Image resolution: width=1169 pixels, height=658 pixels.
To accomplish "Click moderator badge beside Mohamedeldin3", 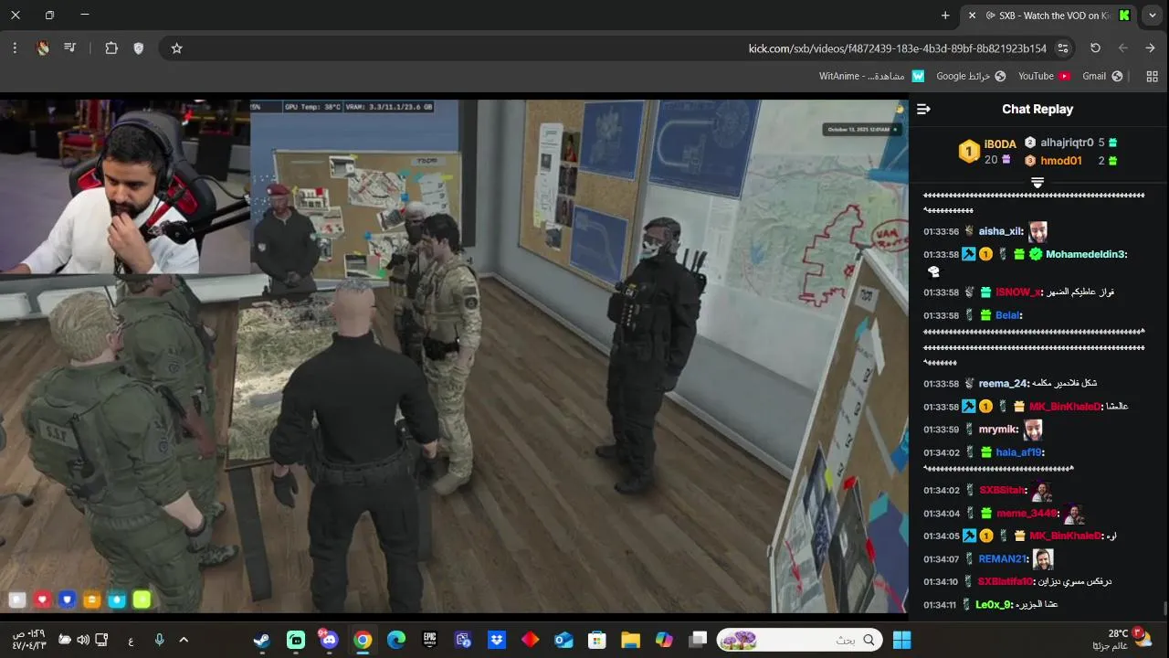I will (970, 254).
